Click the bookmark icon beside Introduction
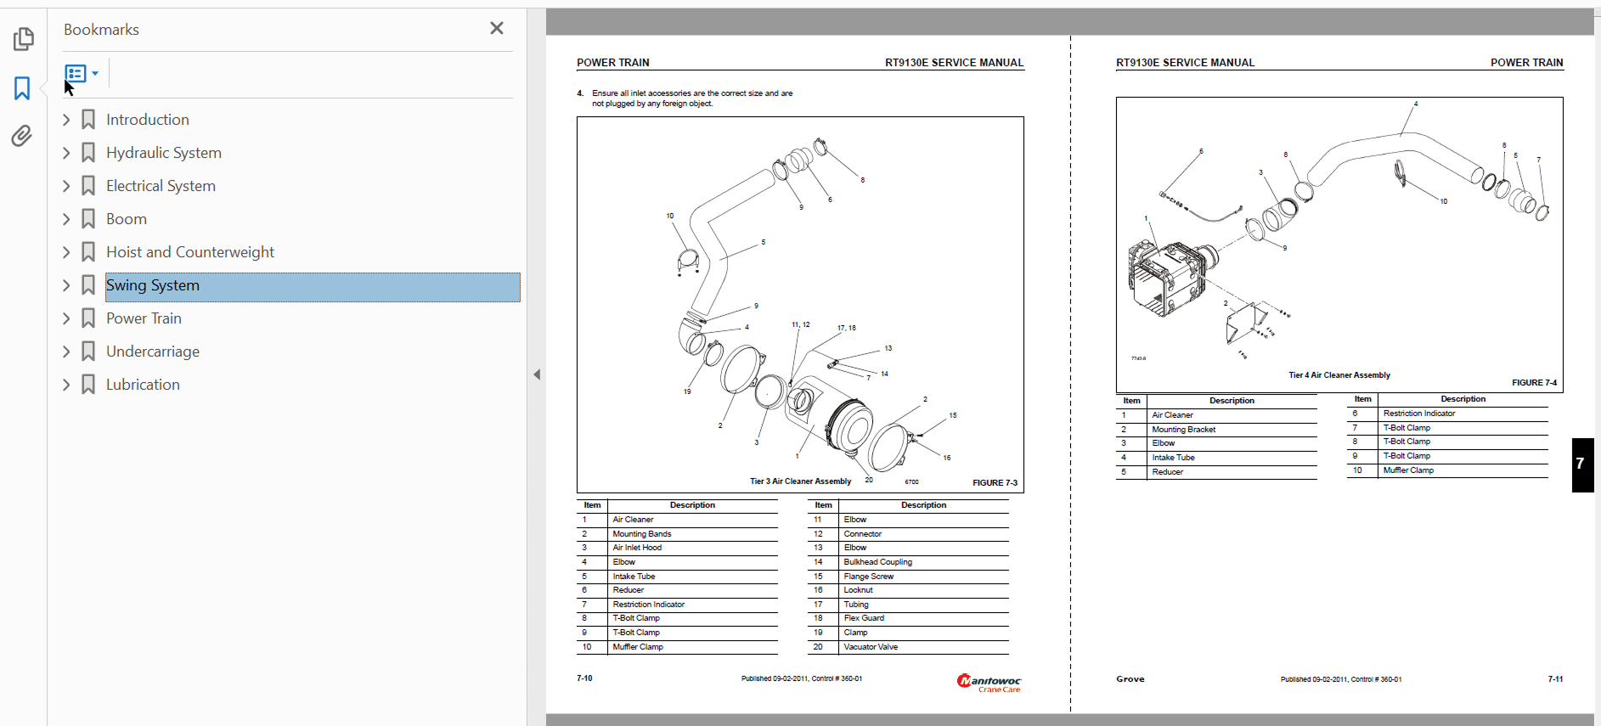The height and width of the screenshot is (726, 1601). click(88, 120)
